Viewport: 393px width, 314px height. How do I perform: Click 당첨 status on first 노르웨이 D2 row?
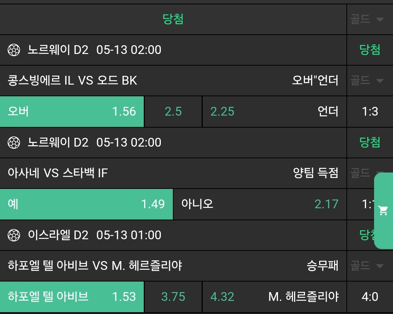[370, 50]
